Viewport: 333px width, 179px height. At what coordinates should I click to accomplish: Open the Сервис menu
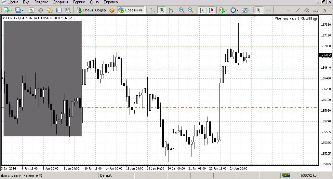[79, 2]
